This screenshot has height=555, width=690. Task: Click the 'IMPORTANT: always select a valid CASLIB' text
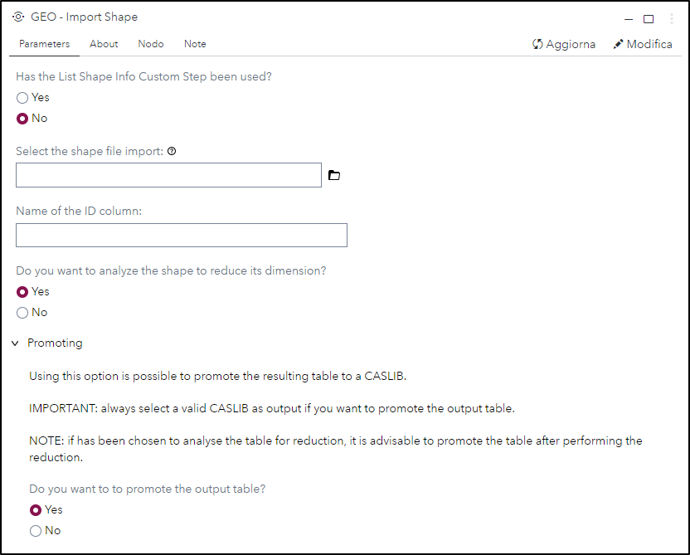tap(272, 408)
